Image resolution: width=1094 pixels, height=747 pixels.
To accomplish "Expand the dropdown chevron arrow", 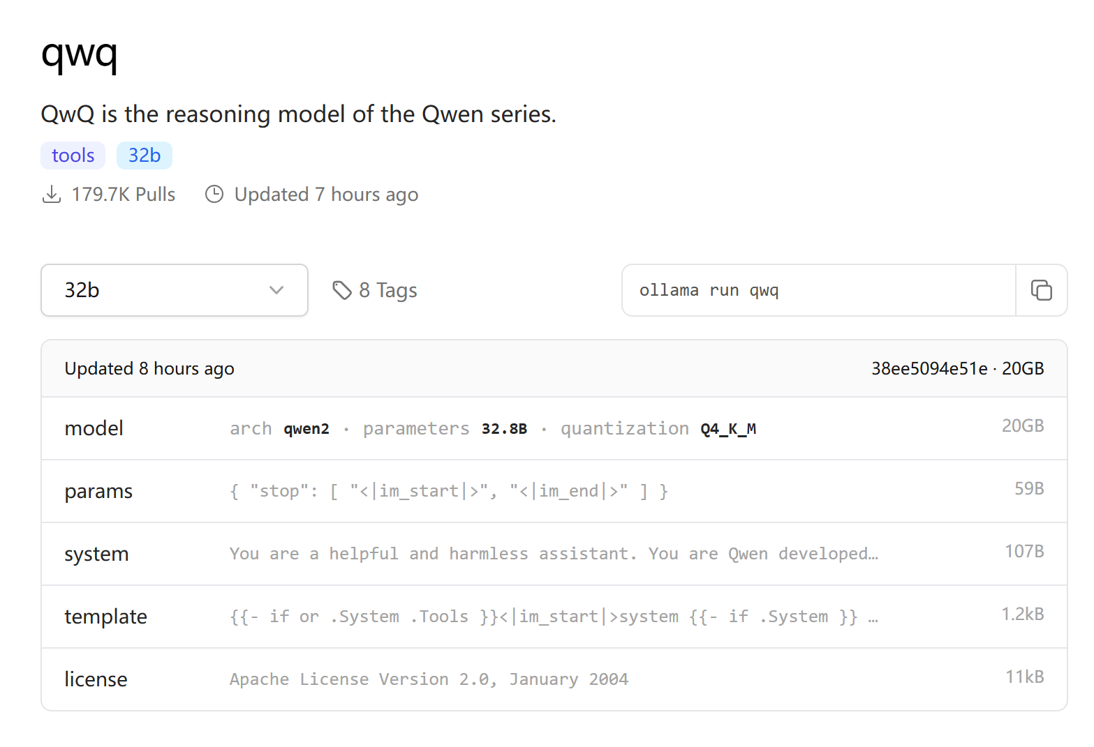I will click(276, 290).
